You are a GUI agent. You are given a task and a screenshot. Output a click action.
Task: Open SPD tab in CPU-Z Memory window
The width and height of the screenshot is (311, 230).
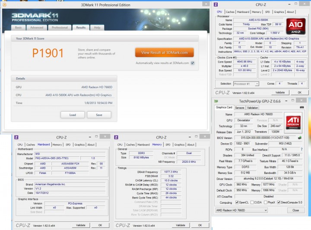click(x=168, y=145)
